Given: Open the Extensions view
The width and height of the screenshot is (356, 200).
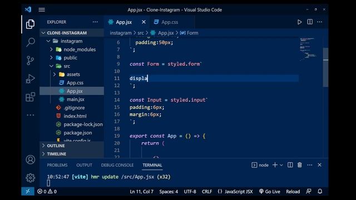Looking at the screenshot, I should [30, 97].
